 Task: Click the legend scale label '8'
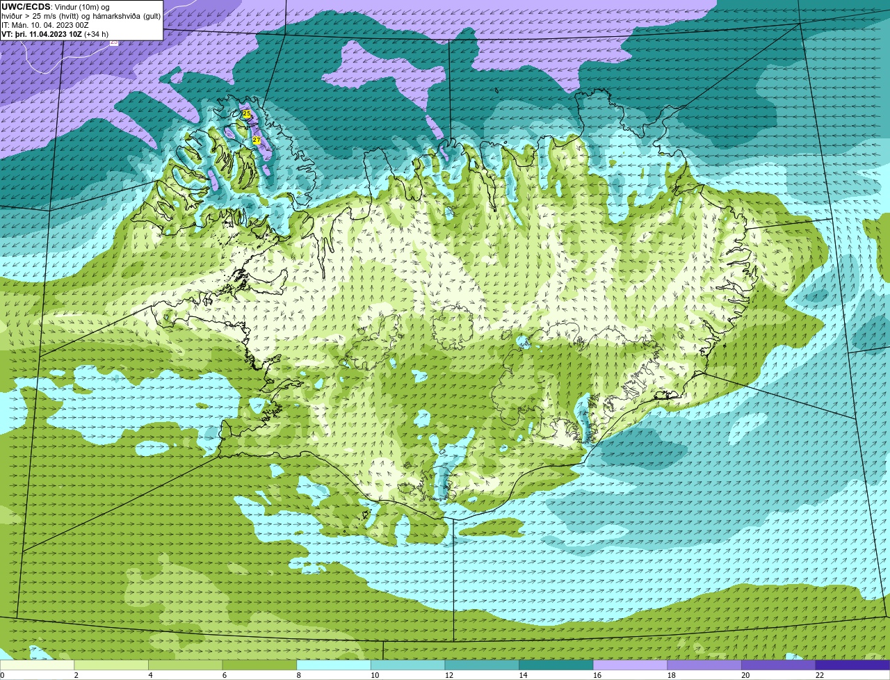(x=298, y=675)
